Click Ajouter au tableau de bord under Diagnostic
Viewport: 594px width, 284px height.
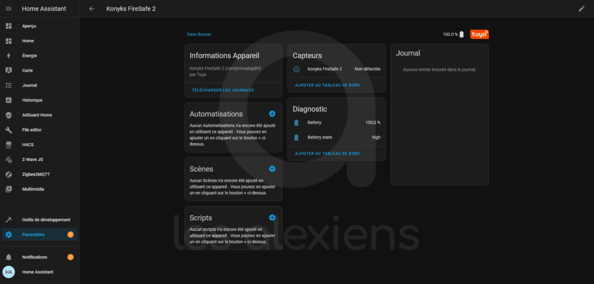327,154
